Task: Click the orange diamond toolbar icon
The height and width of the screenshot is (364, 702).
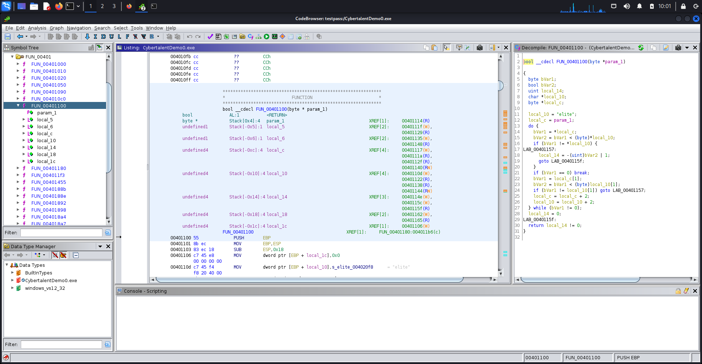Action: click(x=283, y=37)
